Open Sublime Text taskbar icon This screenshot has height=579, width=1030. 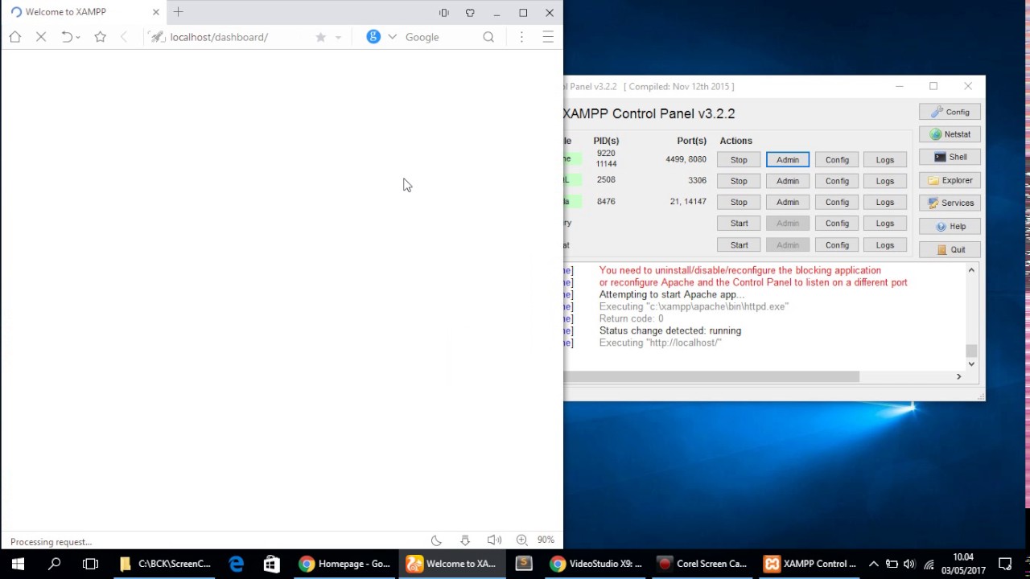tap(524, 564)
